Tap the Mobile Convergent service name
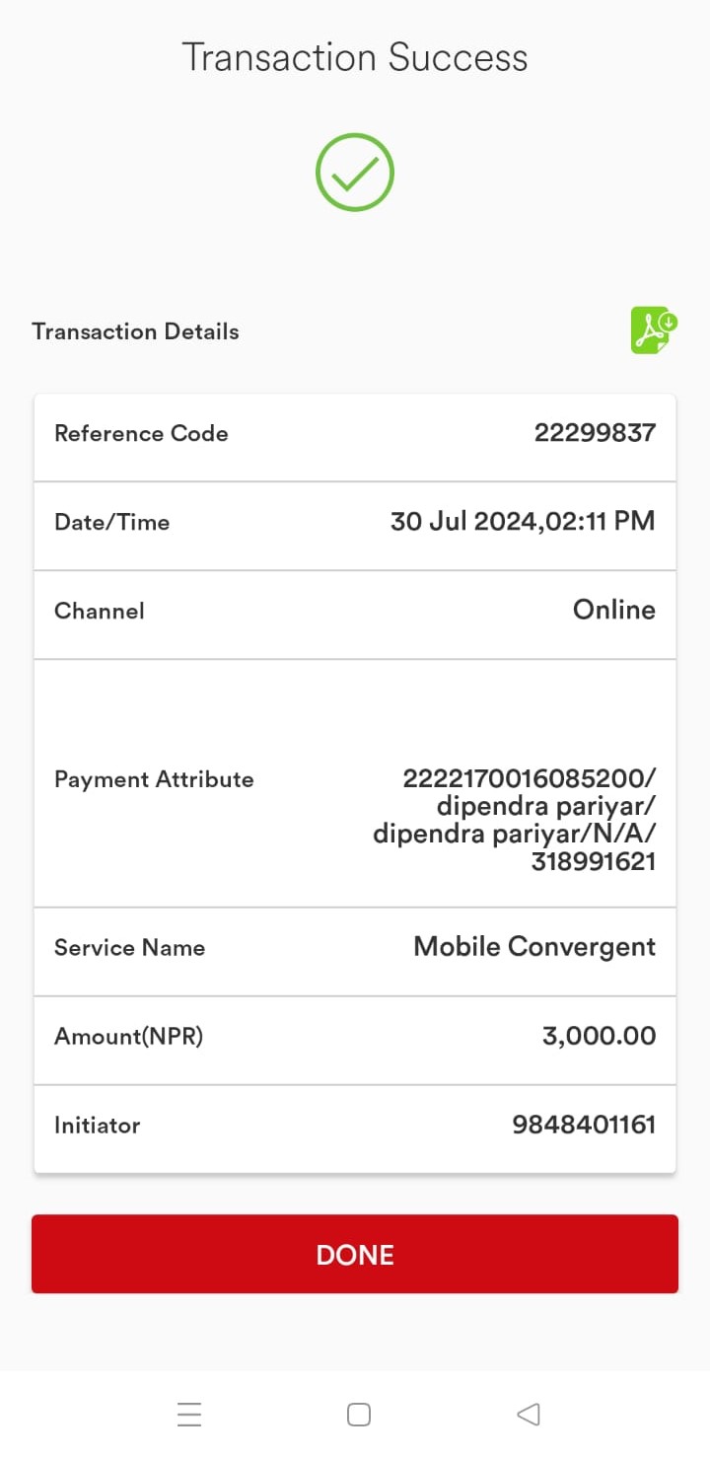The width and height of the screenshot is (710, 1458). (x=534, y=947)
